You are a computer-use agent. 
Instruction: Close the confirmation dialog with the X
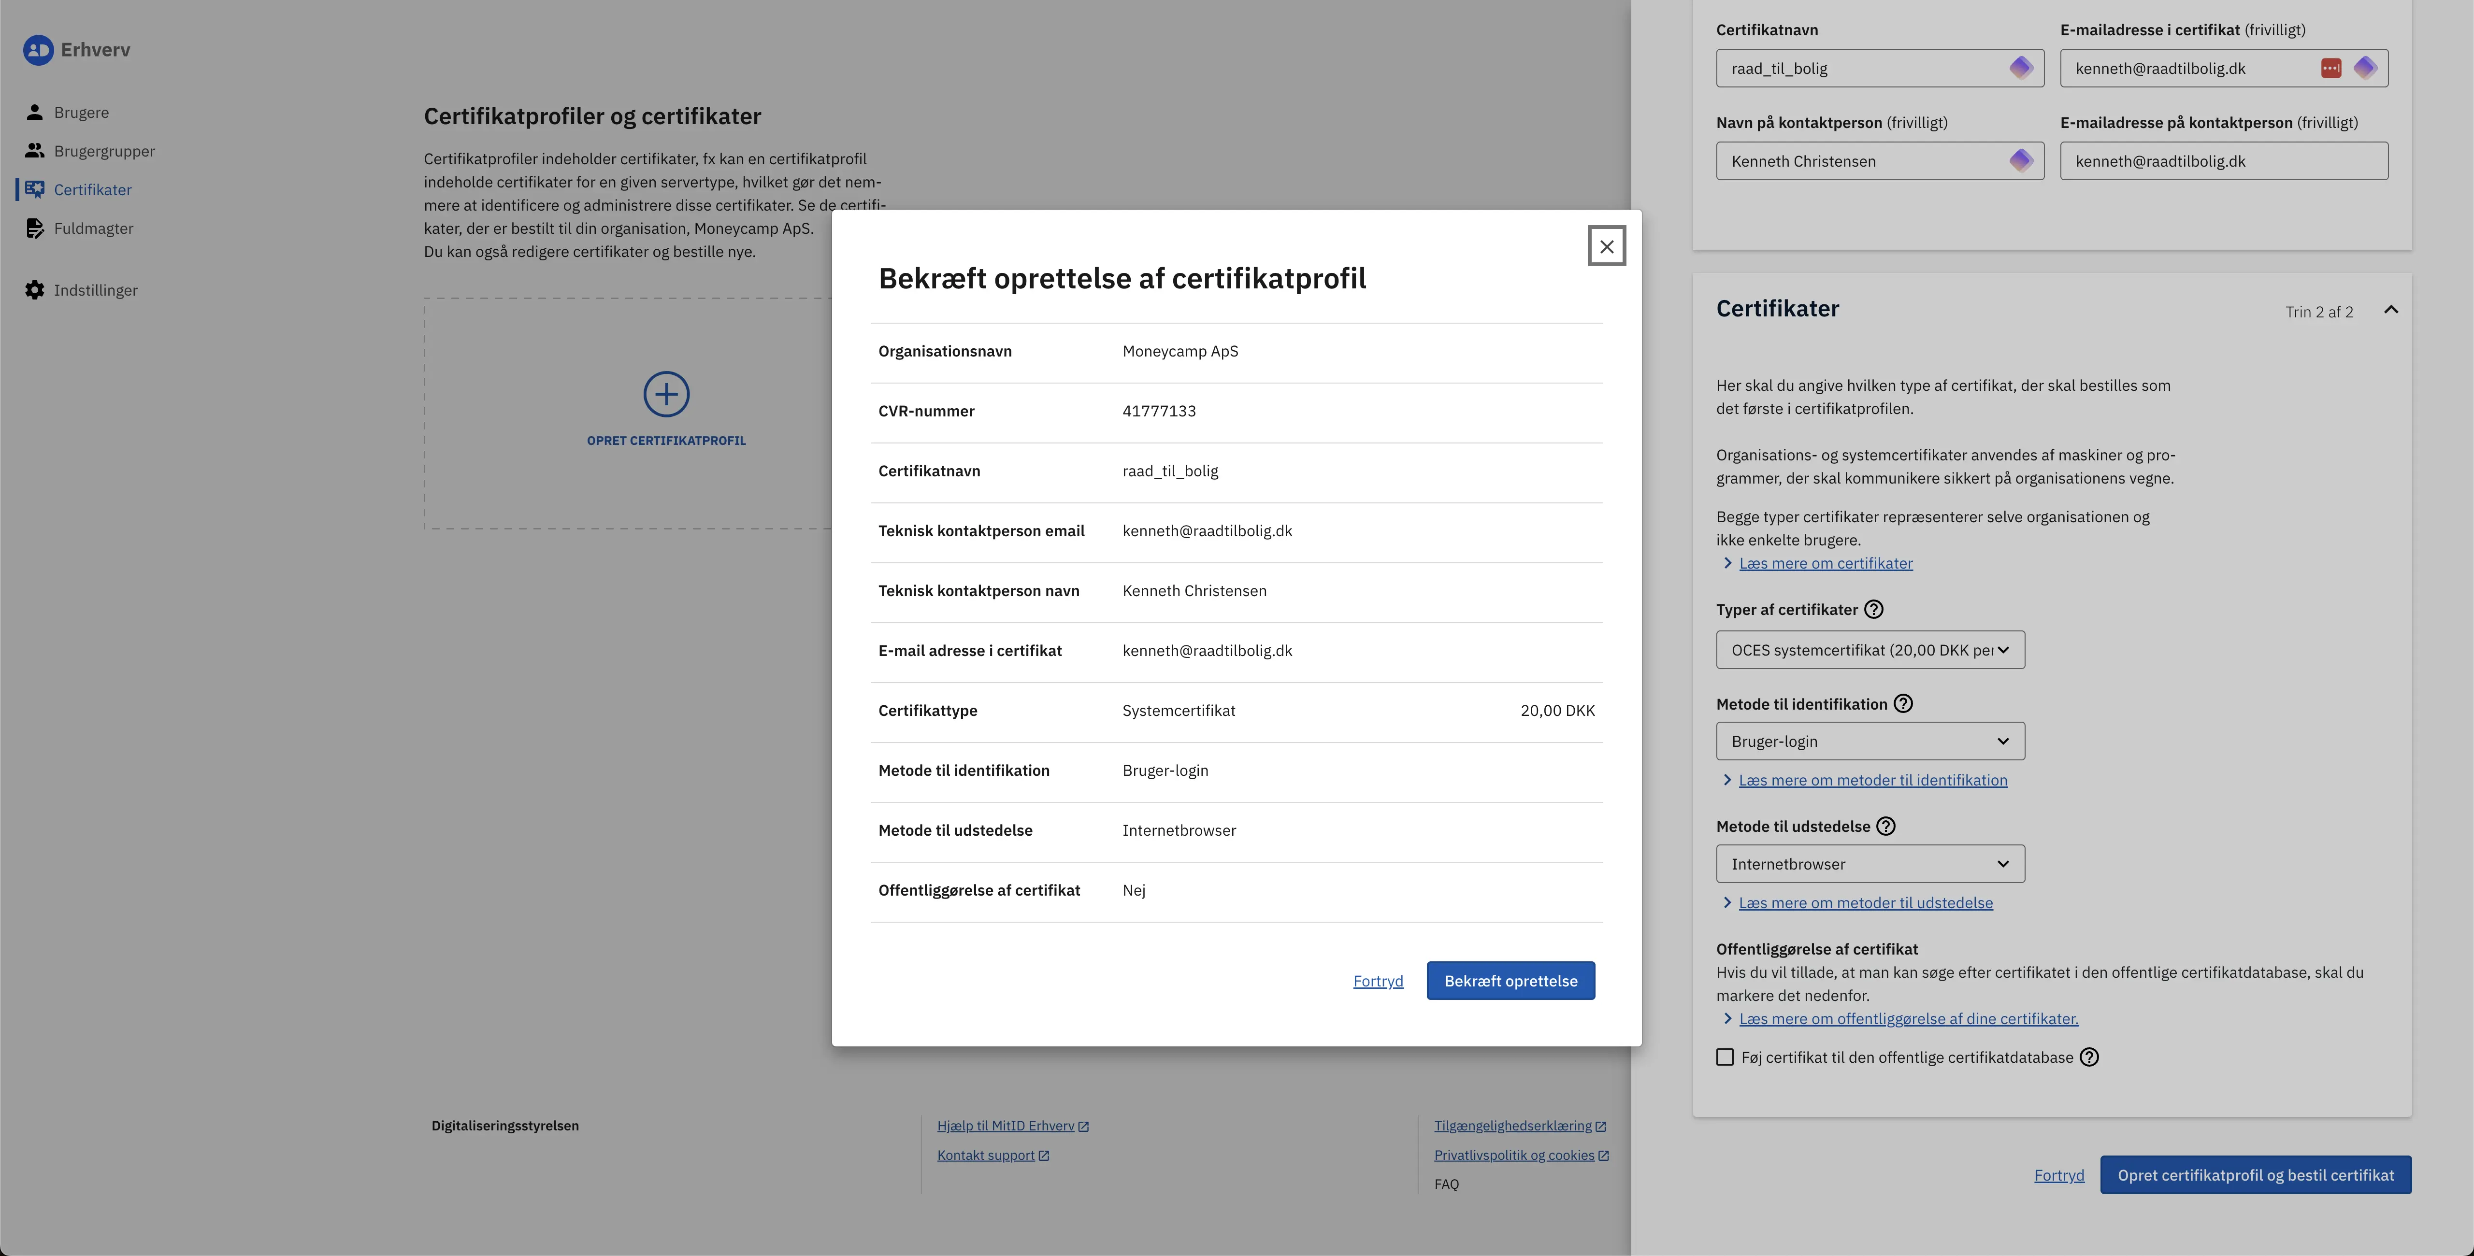[1607, 247]
